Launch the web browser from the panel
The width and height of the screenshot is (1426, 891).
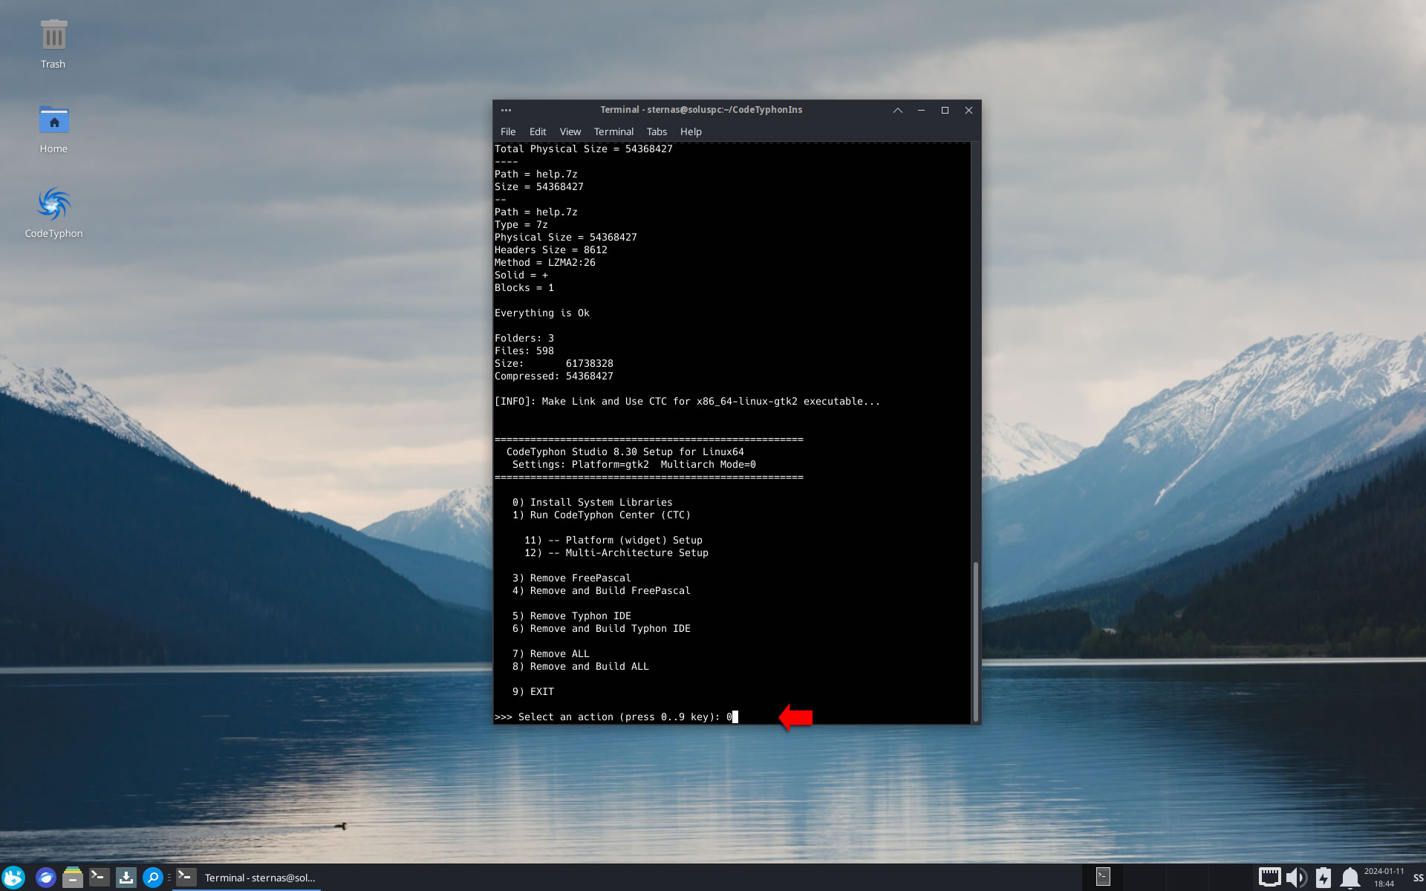click(x=46, y=878)
